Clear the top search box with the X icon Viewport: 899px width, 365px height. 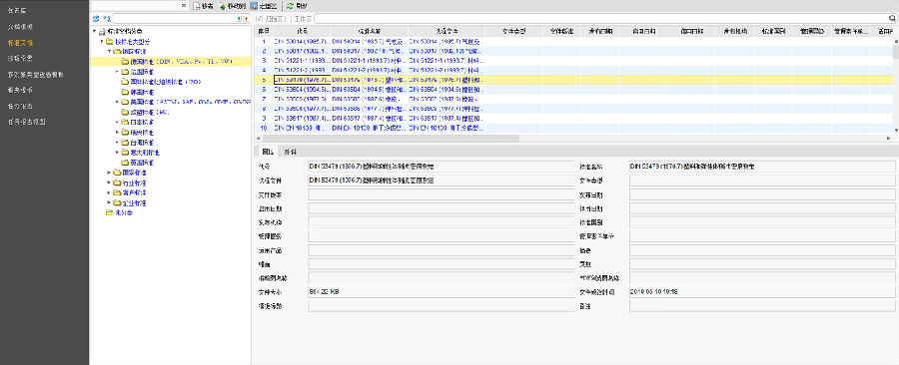(184, 6)
